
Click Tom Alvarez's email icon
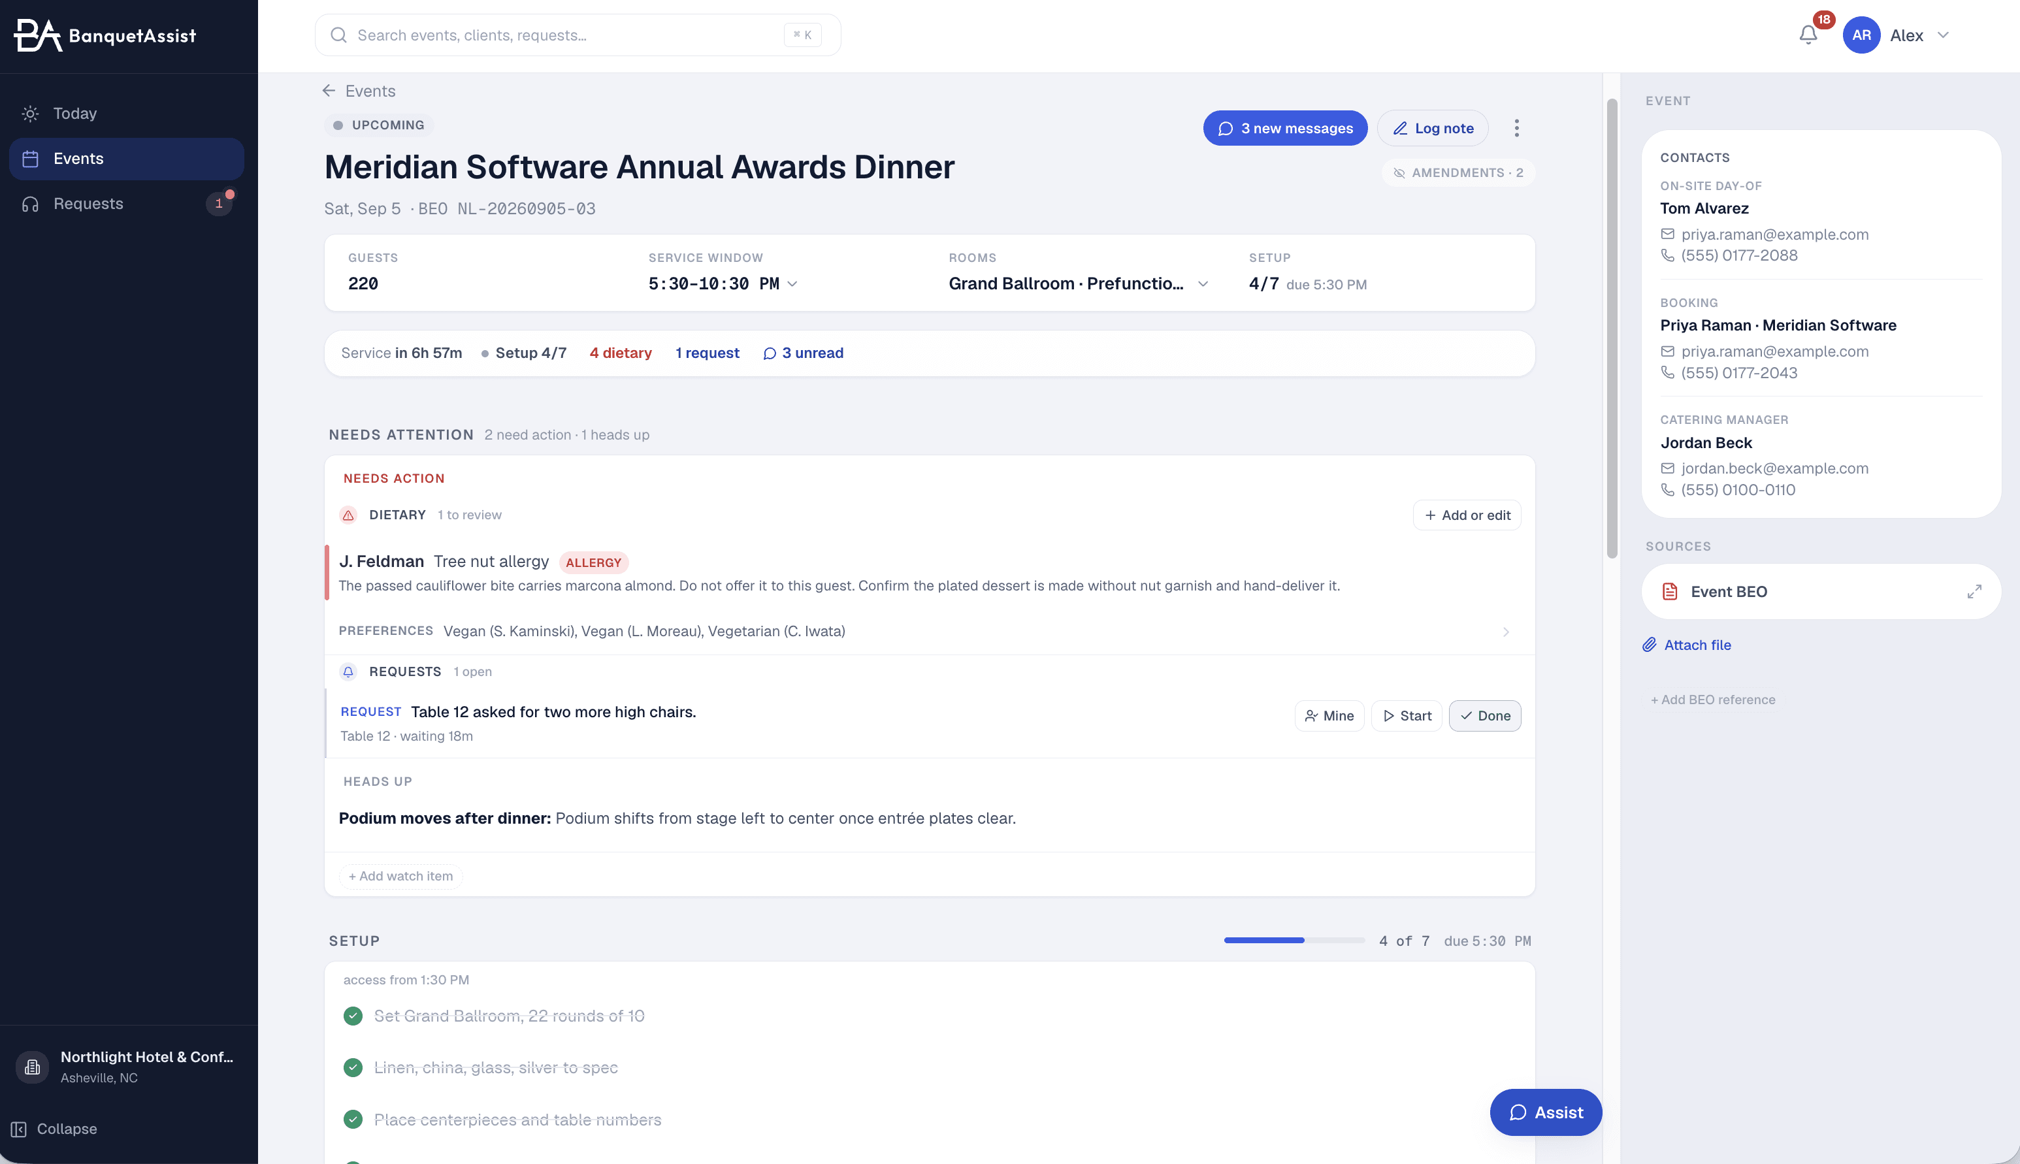(1667, 234)
